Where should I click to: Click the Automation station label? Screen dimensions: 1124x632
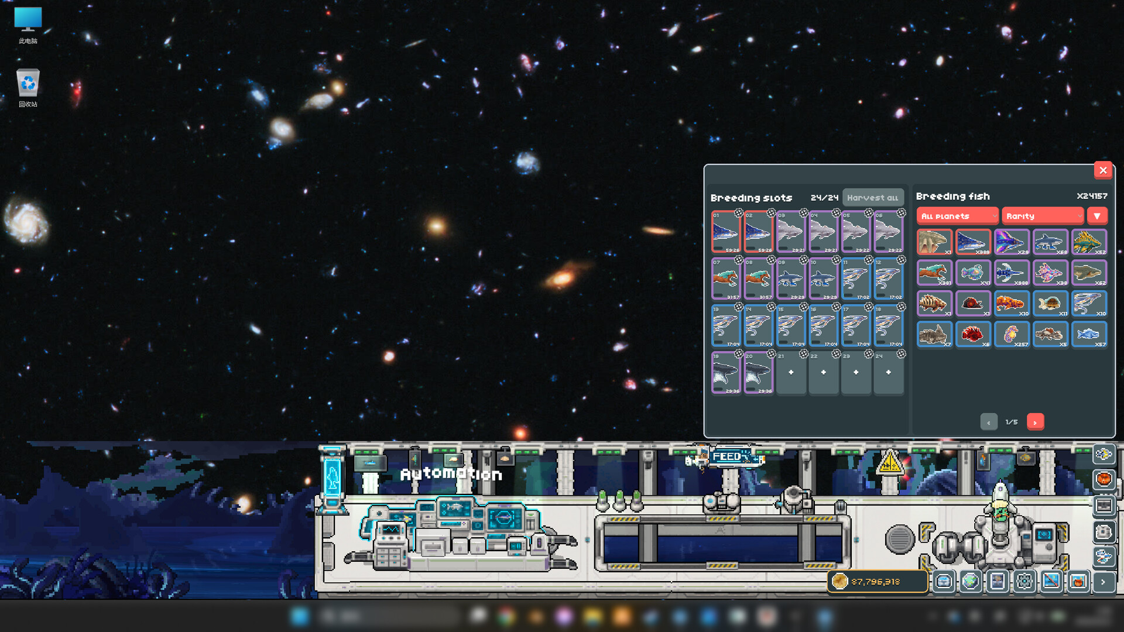(x=451, y=474)
